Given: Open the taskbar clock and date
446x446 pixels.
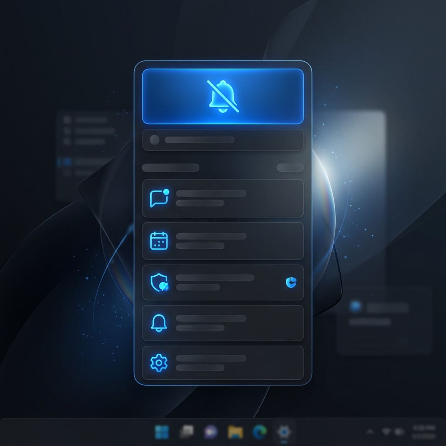Looking at the screenshot, I should [x=423, y=432].
